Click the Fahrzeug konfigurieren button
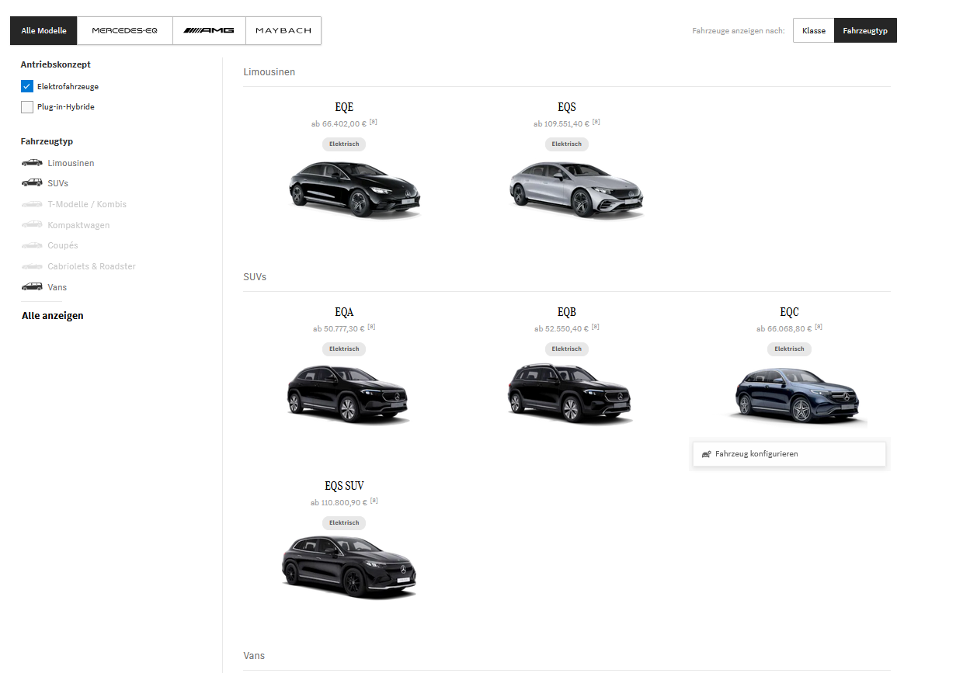Screen dimensions: 977x673 click(x=789, y=454)
